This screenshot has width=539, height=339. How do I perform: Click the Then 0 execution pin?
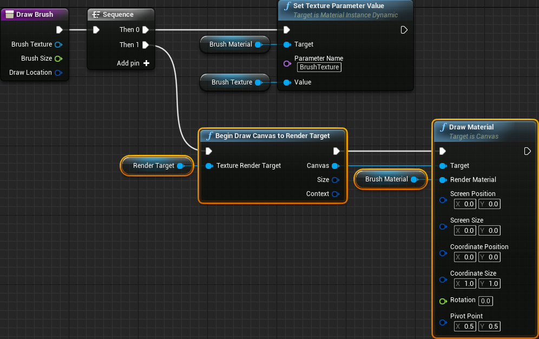(146, 30)
